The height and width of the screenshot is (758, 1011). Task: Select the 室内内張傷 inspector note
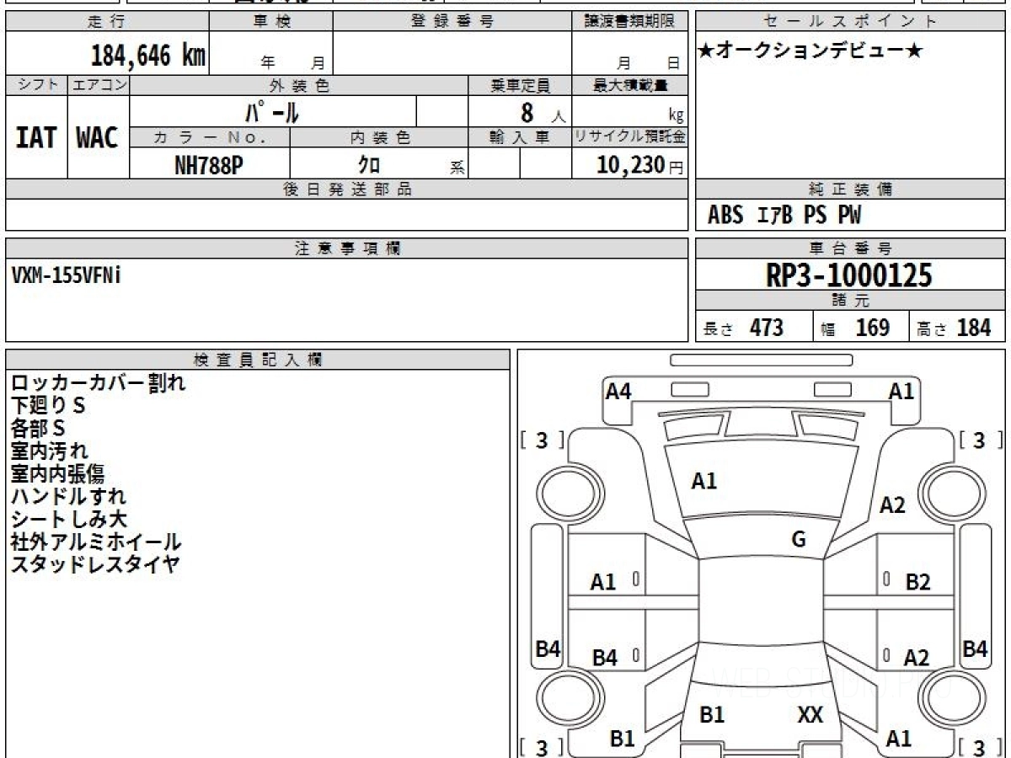(x=58, y=474)
